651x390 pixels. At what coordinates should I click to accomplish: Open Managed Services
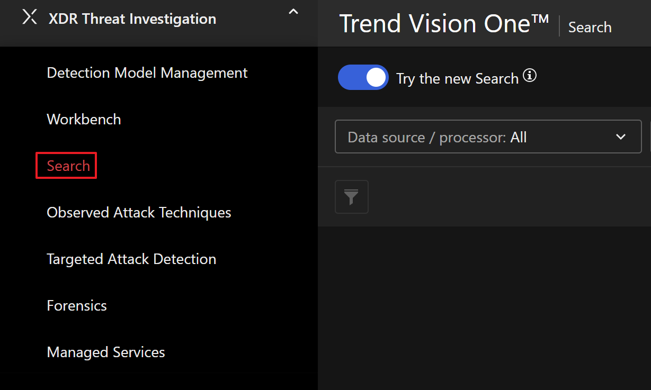pos(106,352)
